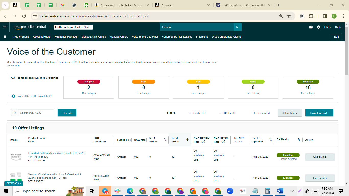Show hidden system tray icons
This screenshot has height=196, width=349.
293,191
